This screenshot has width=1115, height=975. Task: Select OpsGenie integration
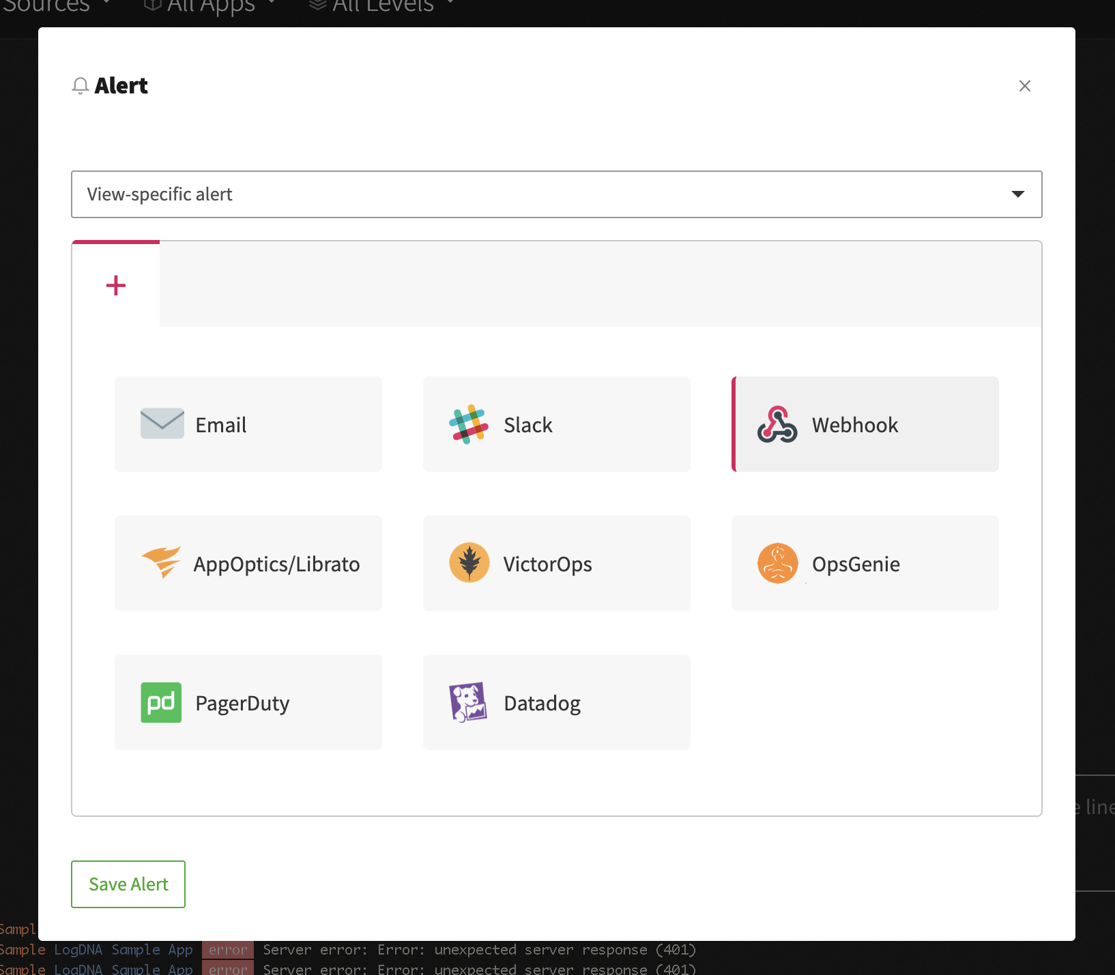pos(865,563)
